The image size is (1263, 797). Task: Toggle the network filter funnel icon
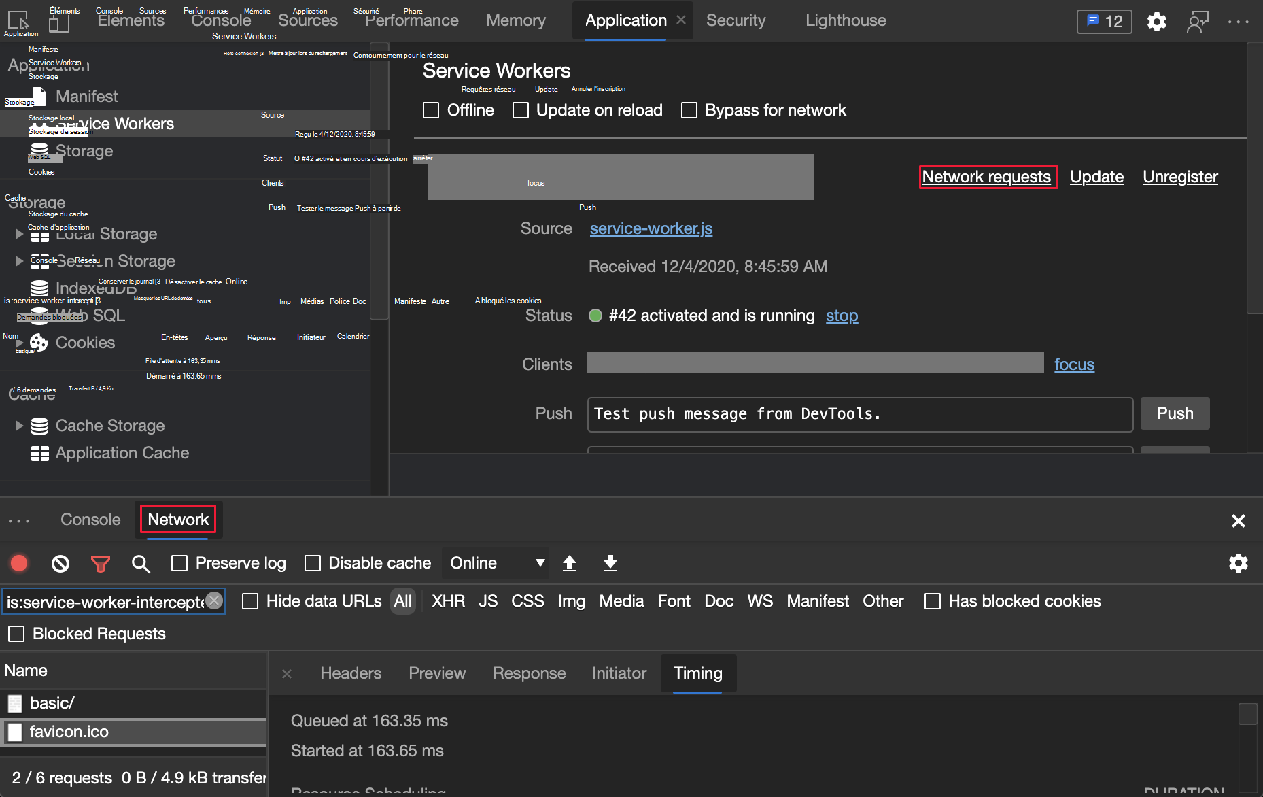click(100, 563)
